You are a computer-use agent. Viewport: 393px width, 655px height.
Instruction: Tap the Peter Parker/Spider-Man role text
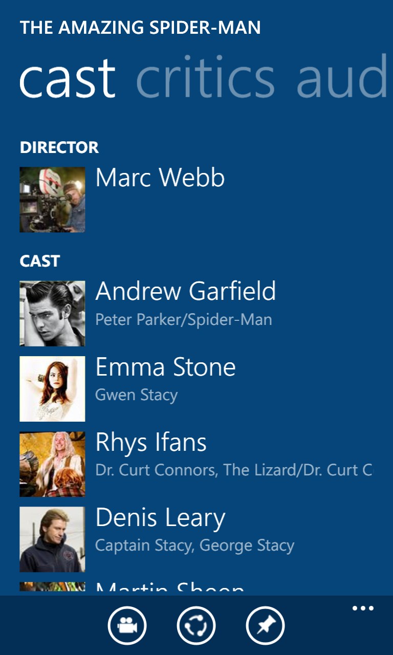click(184, 320)
